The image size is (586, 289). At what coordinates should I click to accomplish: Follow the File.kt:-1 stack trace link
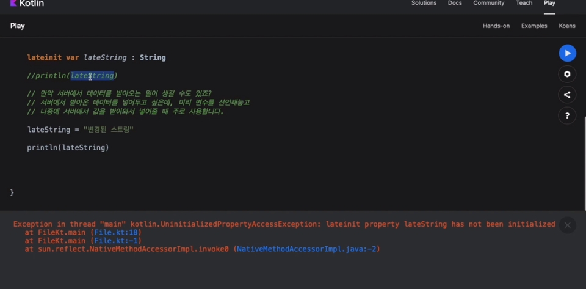pos(116,241)
